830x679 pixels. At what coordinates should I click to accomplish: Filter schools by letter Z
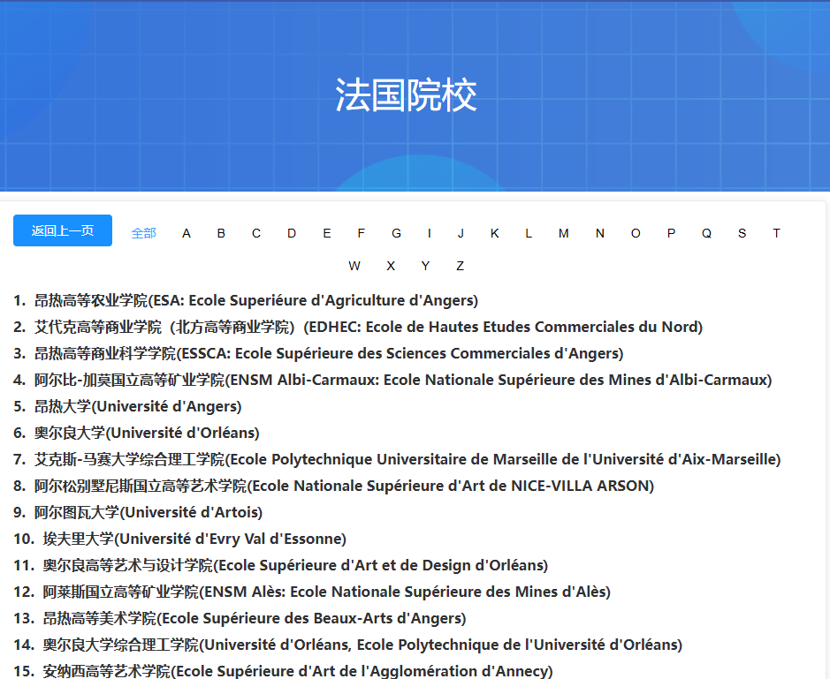460,266
